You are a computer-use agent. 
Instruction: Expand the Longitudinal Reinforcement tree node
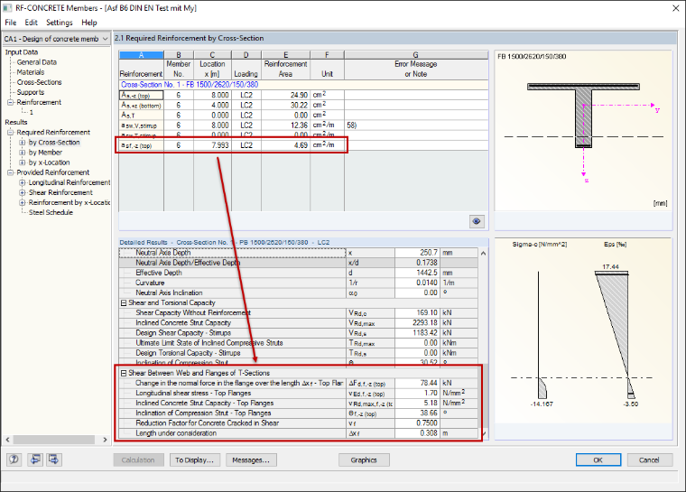coord(23,182)
